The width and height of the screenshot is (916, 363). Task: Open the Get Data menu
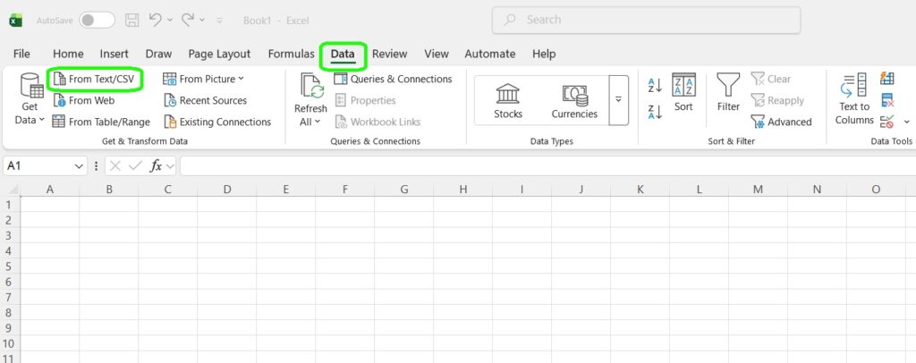click(30, 99)
